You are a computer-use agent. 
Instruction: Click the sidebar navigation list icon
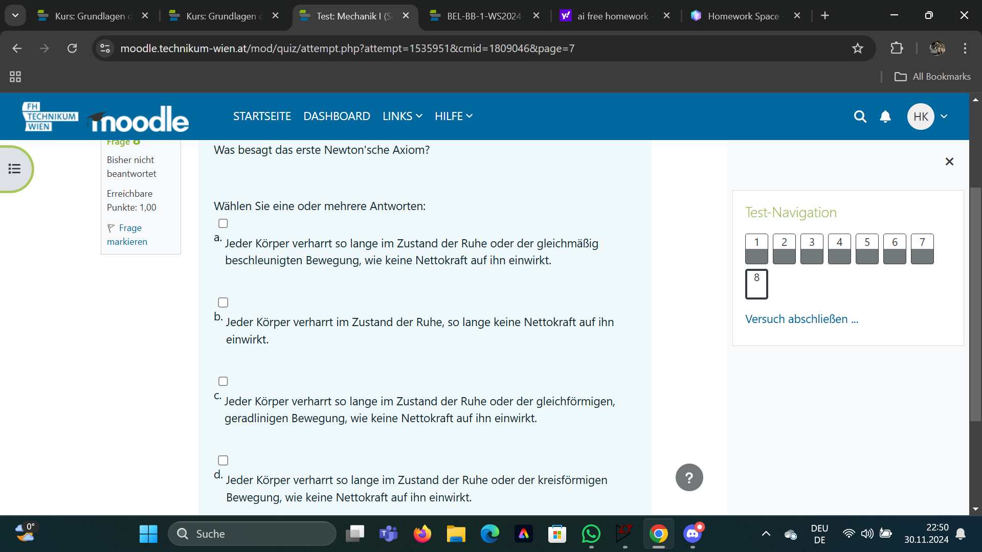[14, 169]
